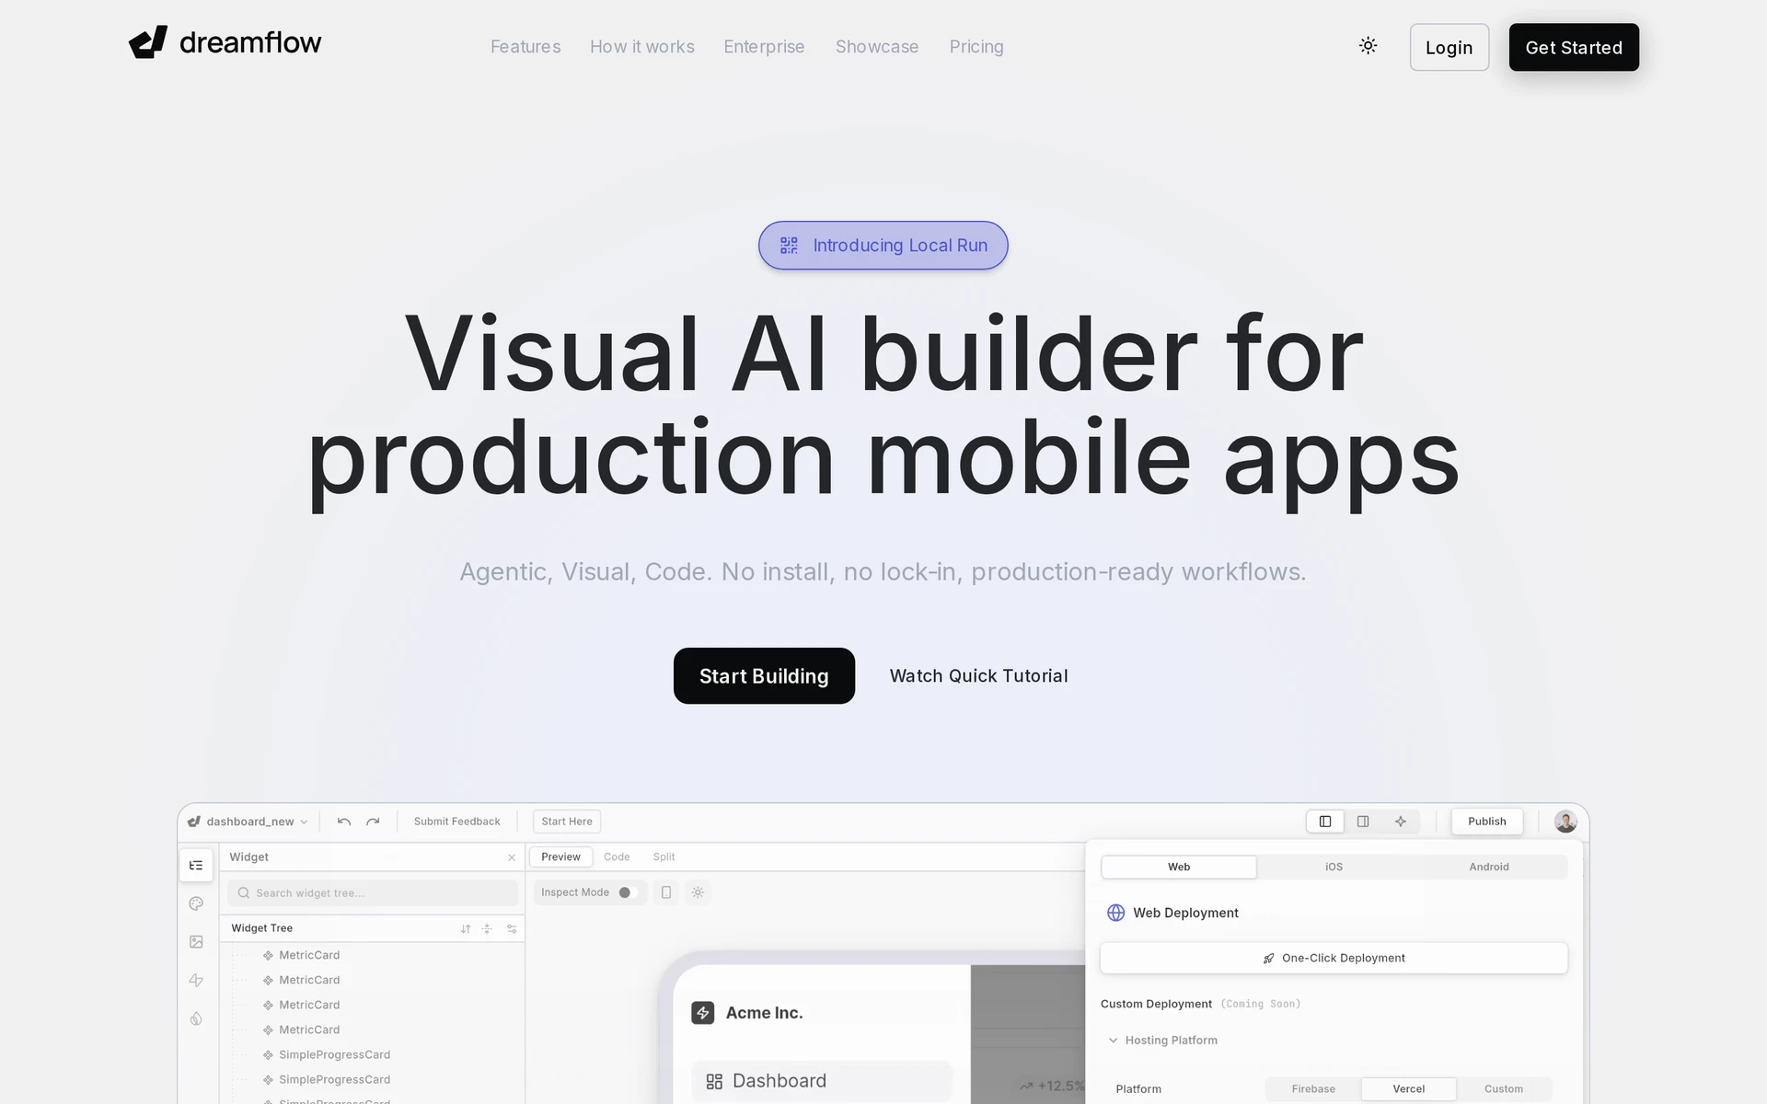This screenshot has width=1767, height=1104.
Task: Click the Publish button
Action: 1487,822
